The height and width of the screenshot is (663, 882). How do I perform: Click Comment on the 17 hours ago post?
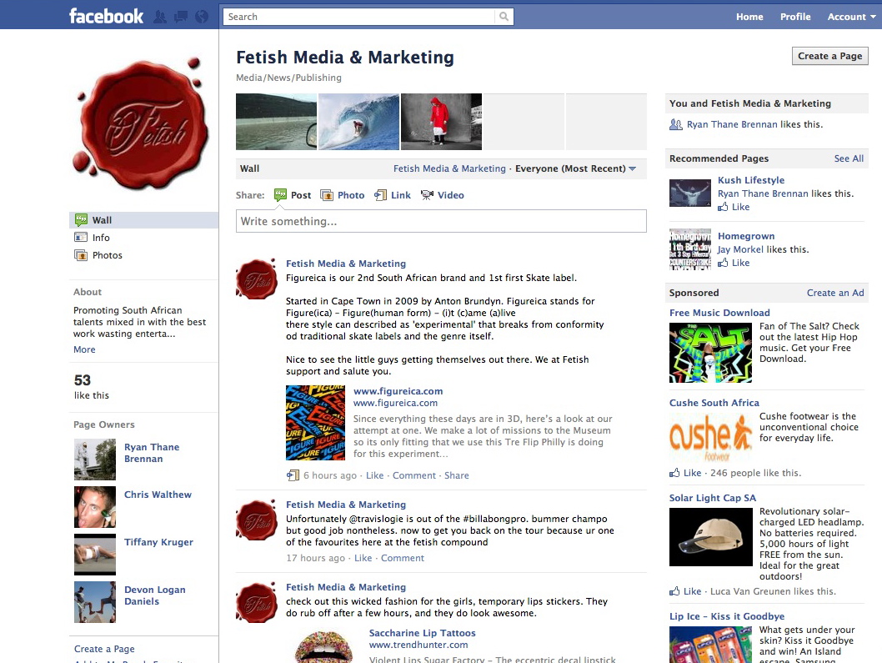click(x=402, y=558)
